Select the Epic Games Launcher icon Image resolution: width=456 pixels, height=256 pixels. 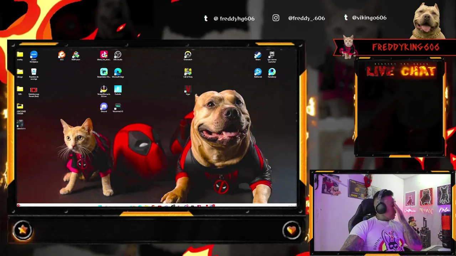tap(272, 57)
